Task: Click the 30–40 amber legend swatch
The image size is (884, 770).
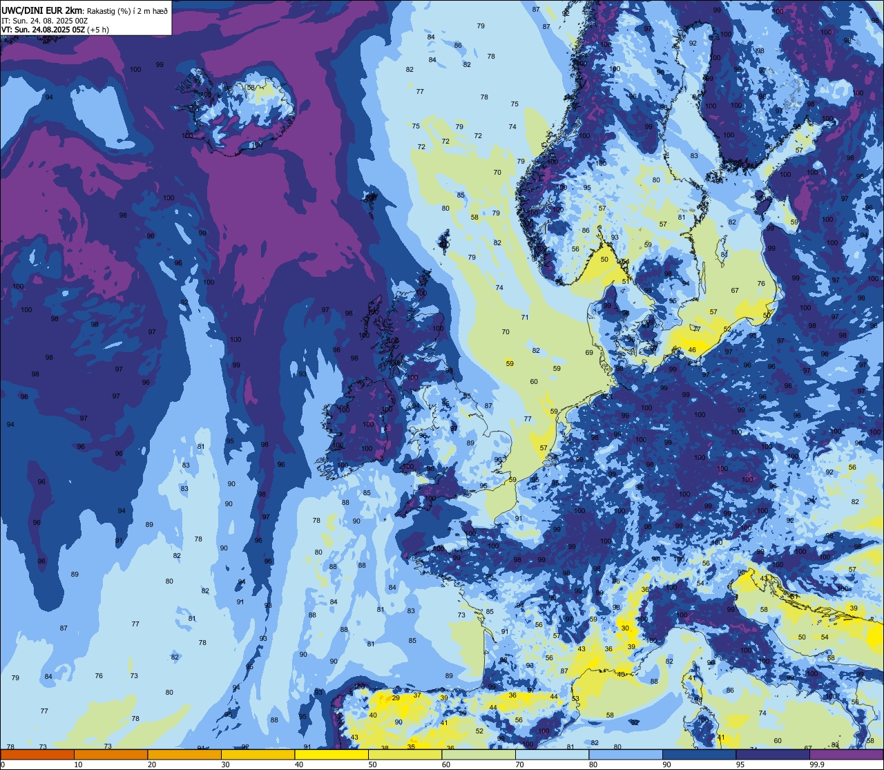Action: click(x=258, y=755)
